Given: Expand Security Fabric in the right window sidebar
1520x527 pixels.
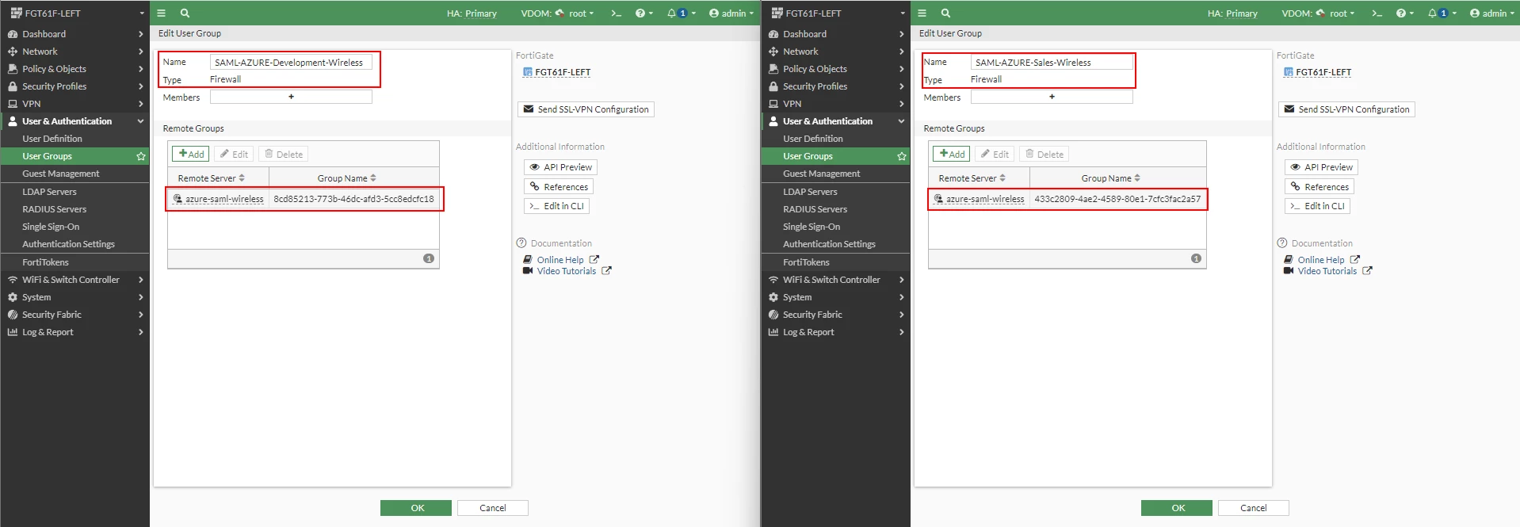Looking at the screenshot, I should click(x=835, y=315).
